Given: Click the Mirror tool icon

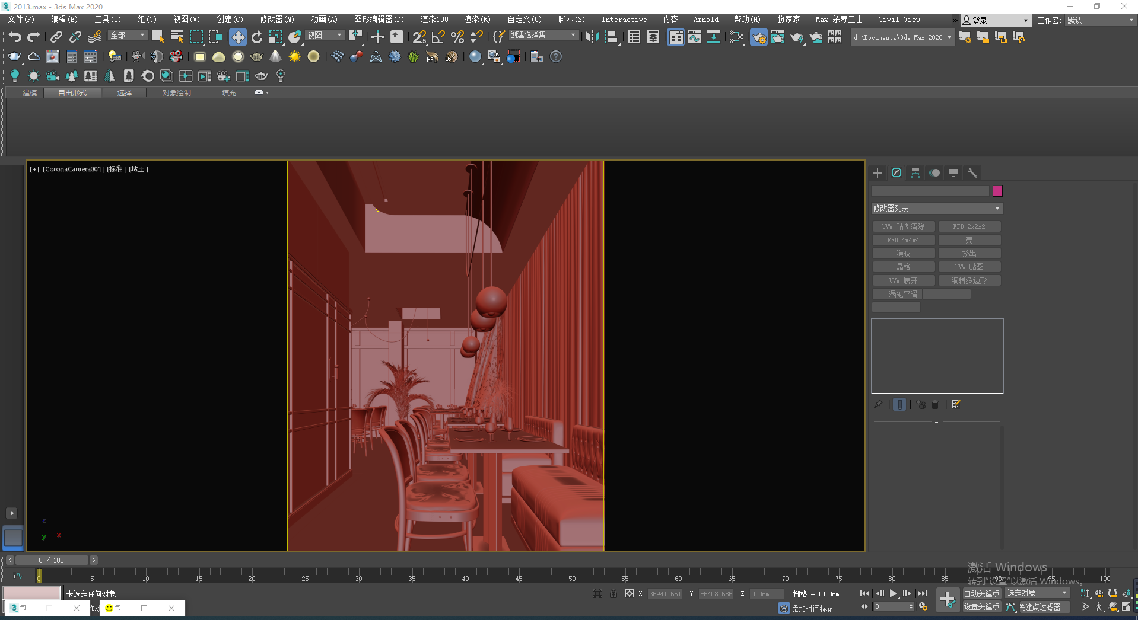Looking at the screenshot, I should click(x=592, y=37).
